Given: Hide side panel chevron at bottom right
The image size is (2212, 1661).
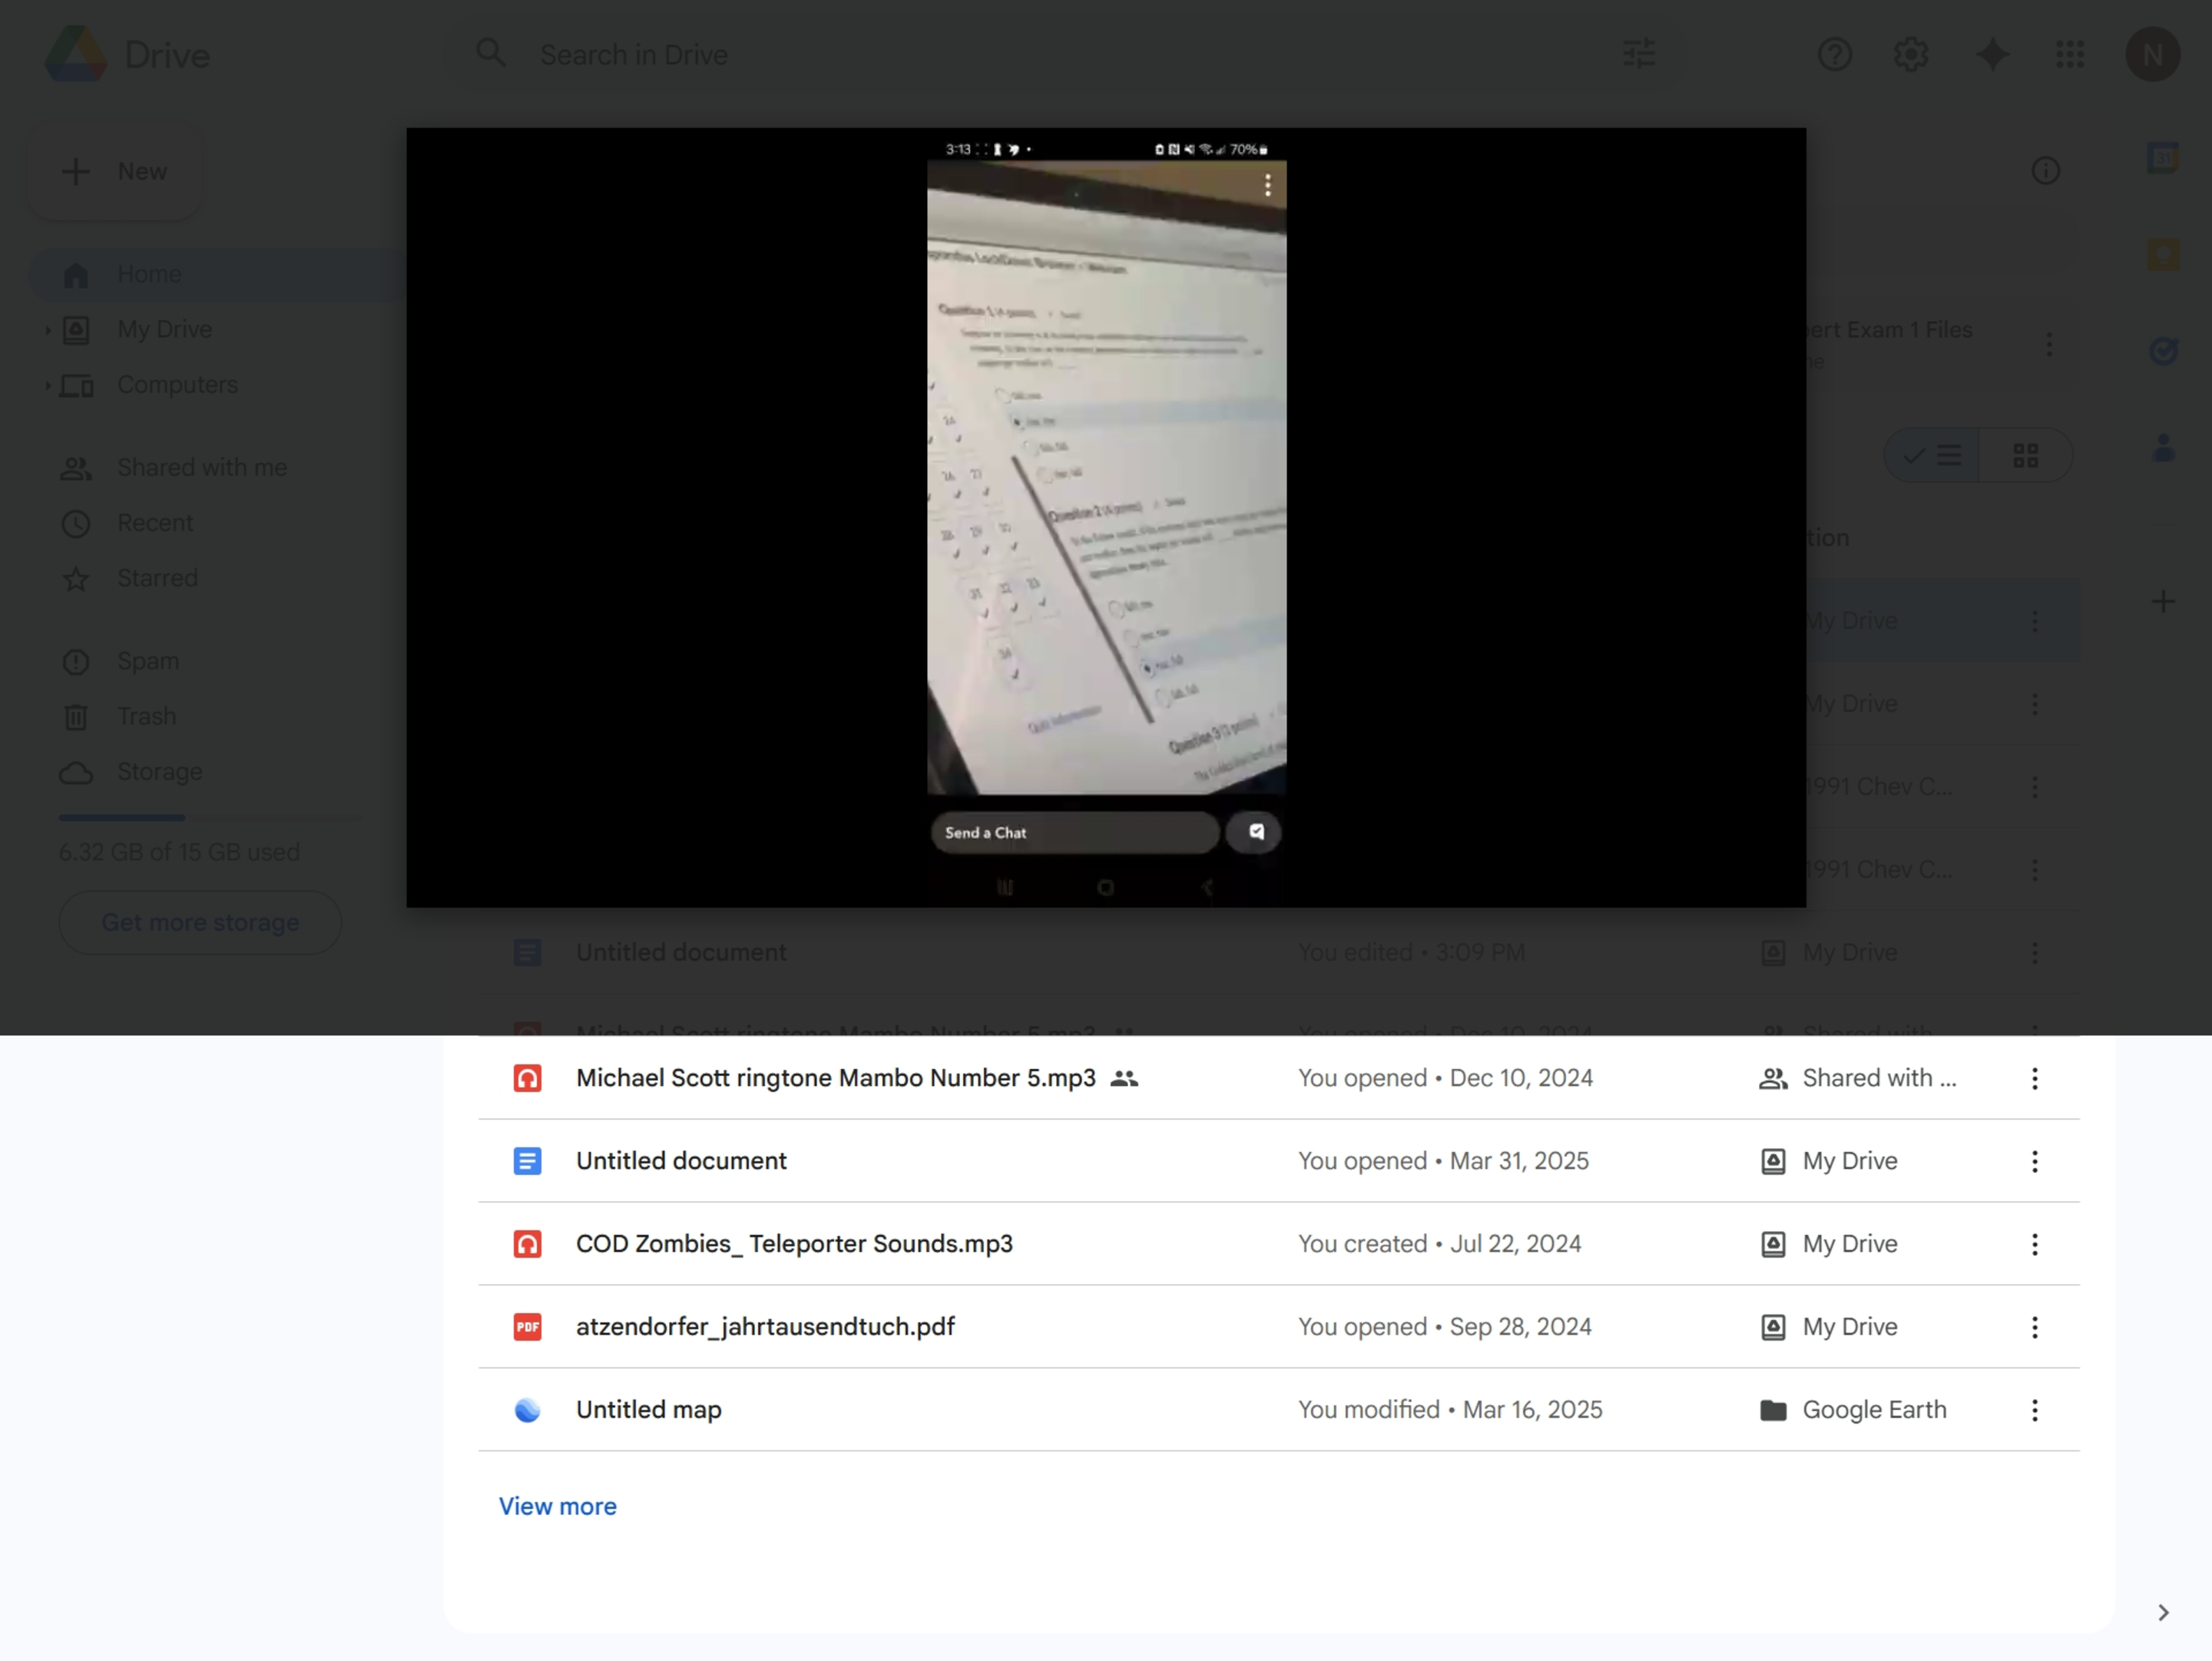Looking at the screenshot, I should [x=2163, y=1612].
